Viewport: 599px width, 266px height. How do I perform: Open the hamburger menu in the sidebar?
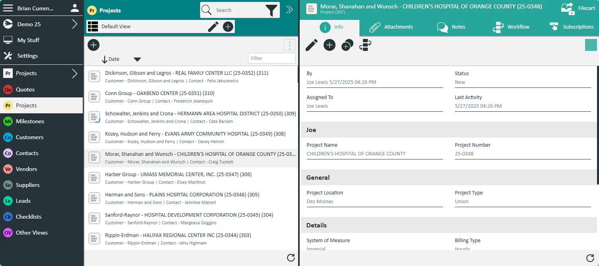tap(8, 8)
